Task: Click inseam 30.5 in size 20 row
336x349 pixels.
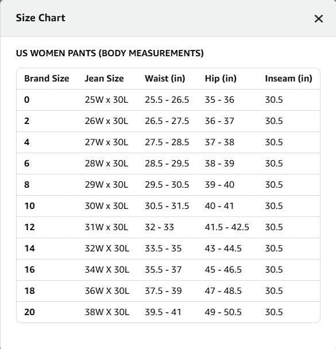Action: [273, 312]
